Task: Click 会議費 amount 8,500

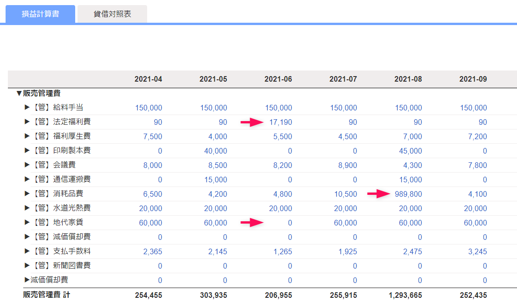Action: [218, 166]
